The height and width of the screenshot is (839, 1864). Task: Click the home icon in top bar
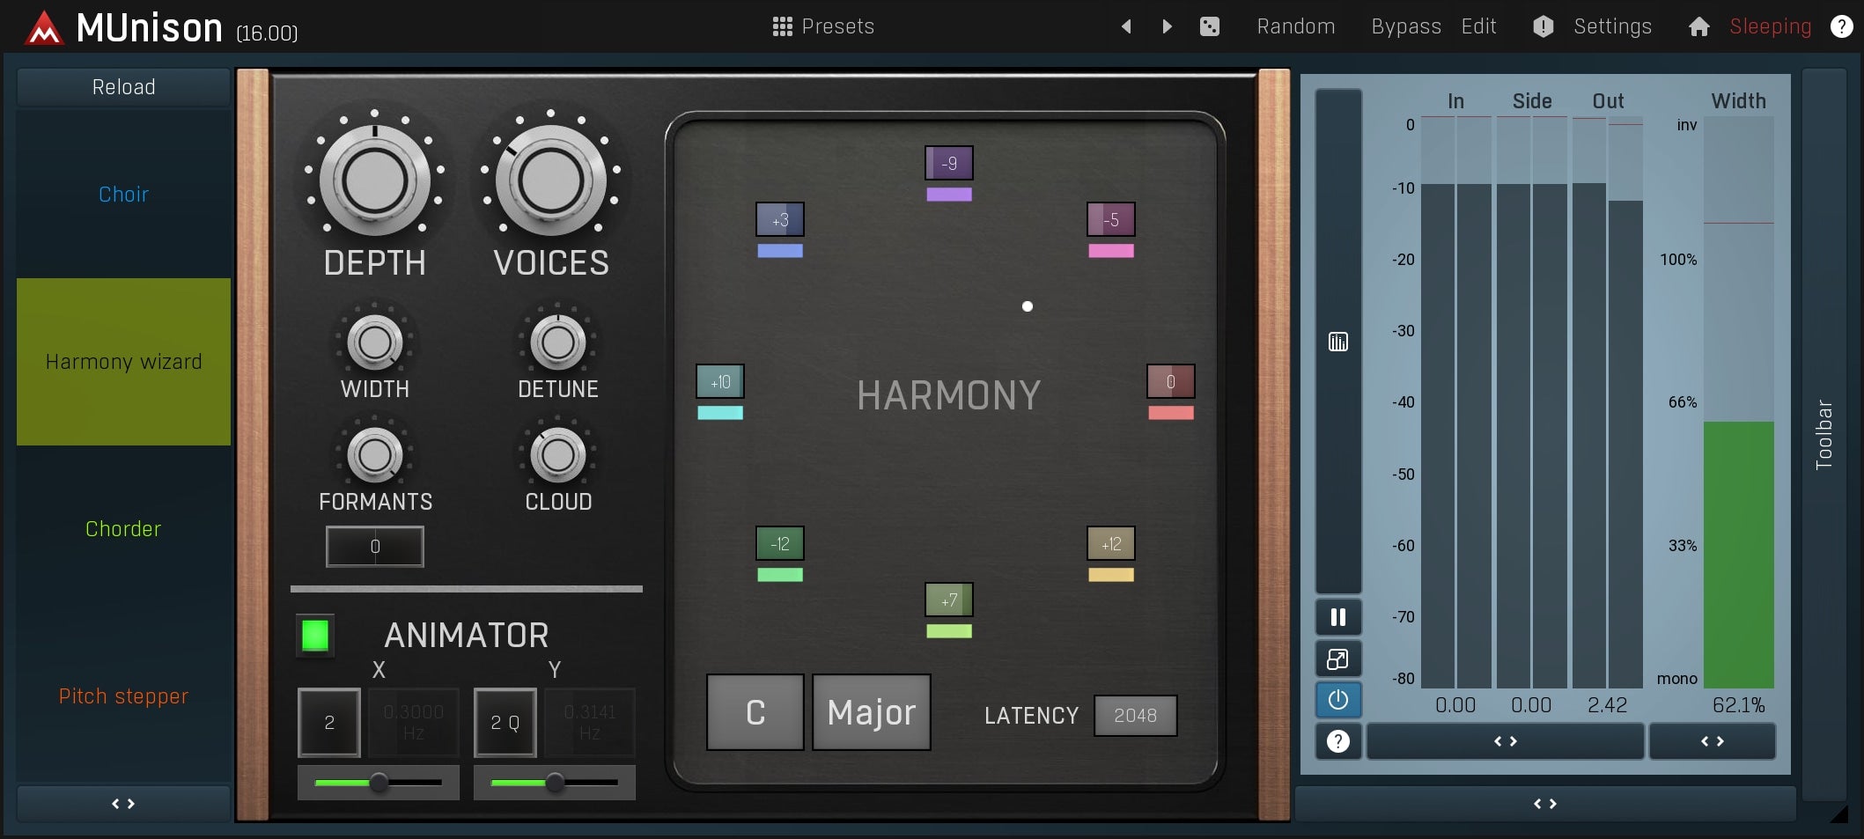(1698, 26)
